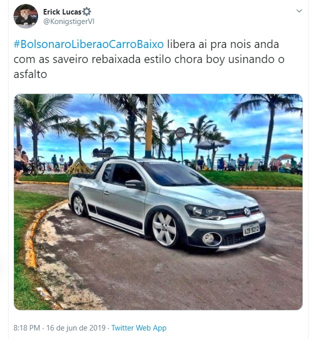Image resolution: width=314 pixels, height=339 pixels.
Task: Click the fog light on the bumper
Action: pyautogui.click(x=209, y=238)
